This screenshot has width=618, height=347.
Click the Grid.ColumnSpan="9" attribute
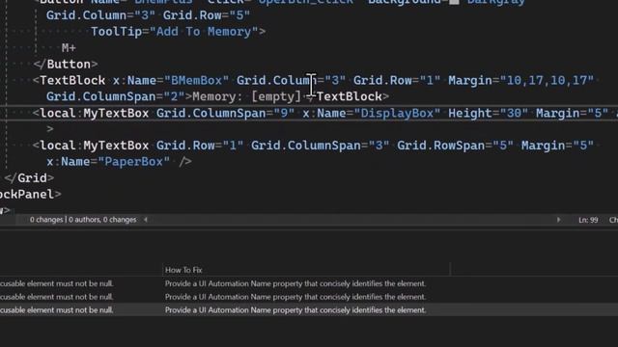click(x=225, y=114)
